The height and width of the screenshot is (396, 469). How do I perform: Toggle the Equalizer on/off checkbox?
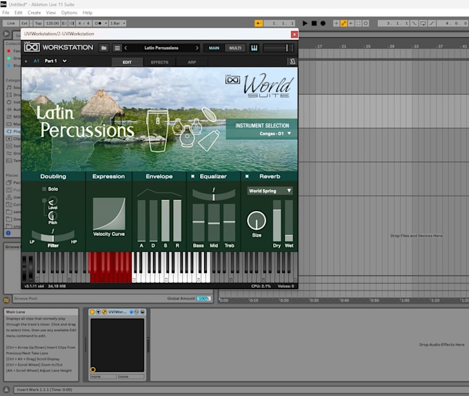pos(192,176)
